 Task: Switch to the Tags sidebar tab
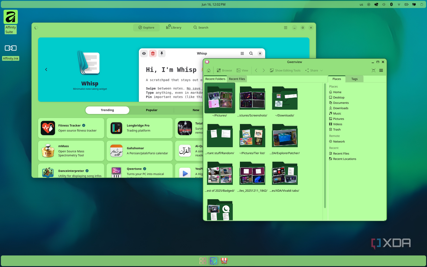354,79
